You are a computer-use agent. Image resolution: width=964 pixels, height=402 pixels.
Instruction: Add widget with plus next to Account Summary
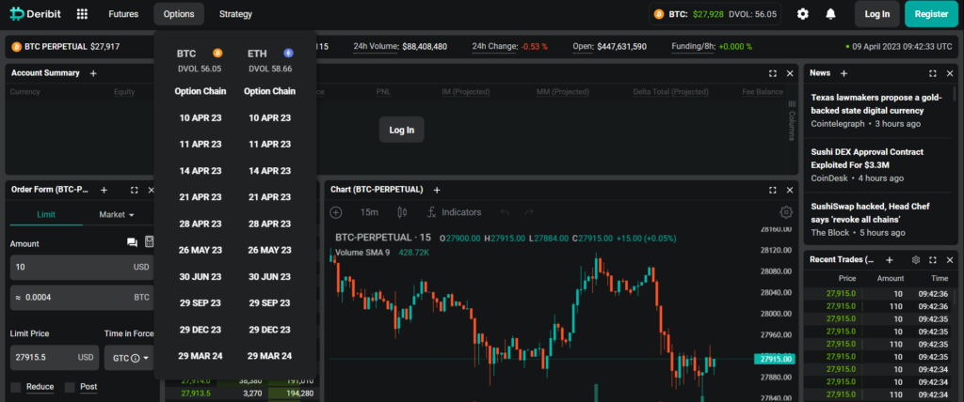(93, 73)
